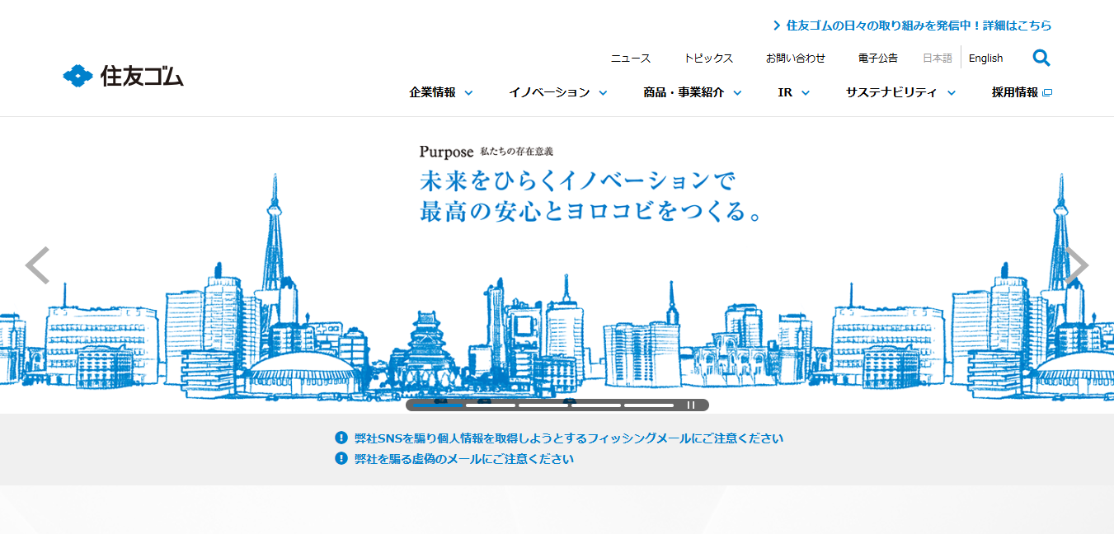
Task: Open the search magnifier icon
Action: 1041,58
